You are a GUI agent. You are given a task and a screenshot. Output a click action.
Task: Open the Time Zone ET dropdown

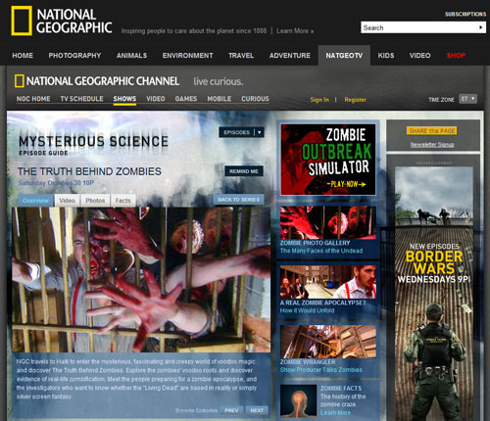[467, 99]
